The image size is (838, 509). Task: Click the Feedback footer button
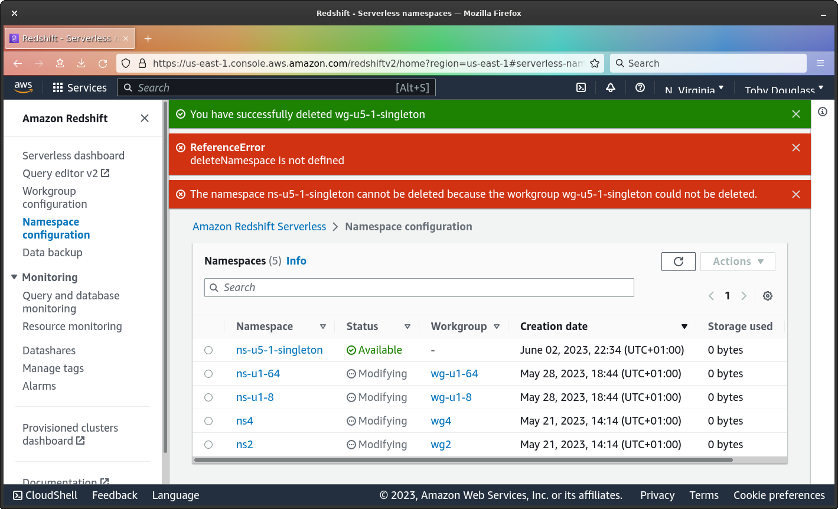[115, 495]
